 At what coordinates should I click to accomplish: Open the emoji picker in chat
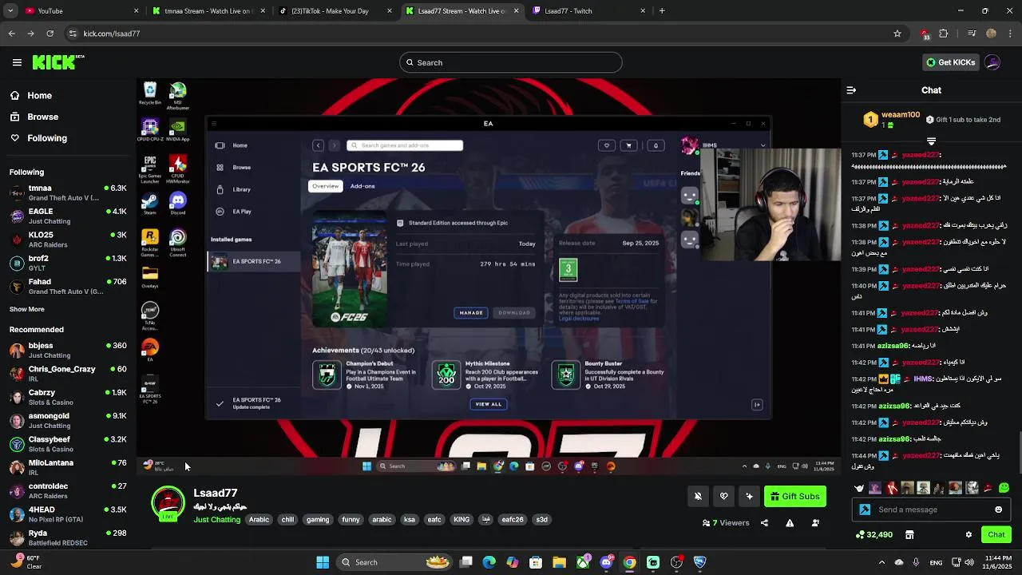click(998, 510)
